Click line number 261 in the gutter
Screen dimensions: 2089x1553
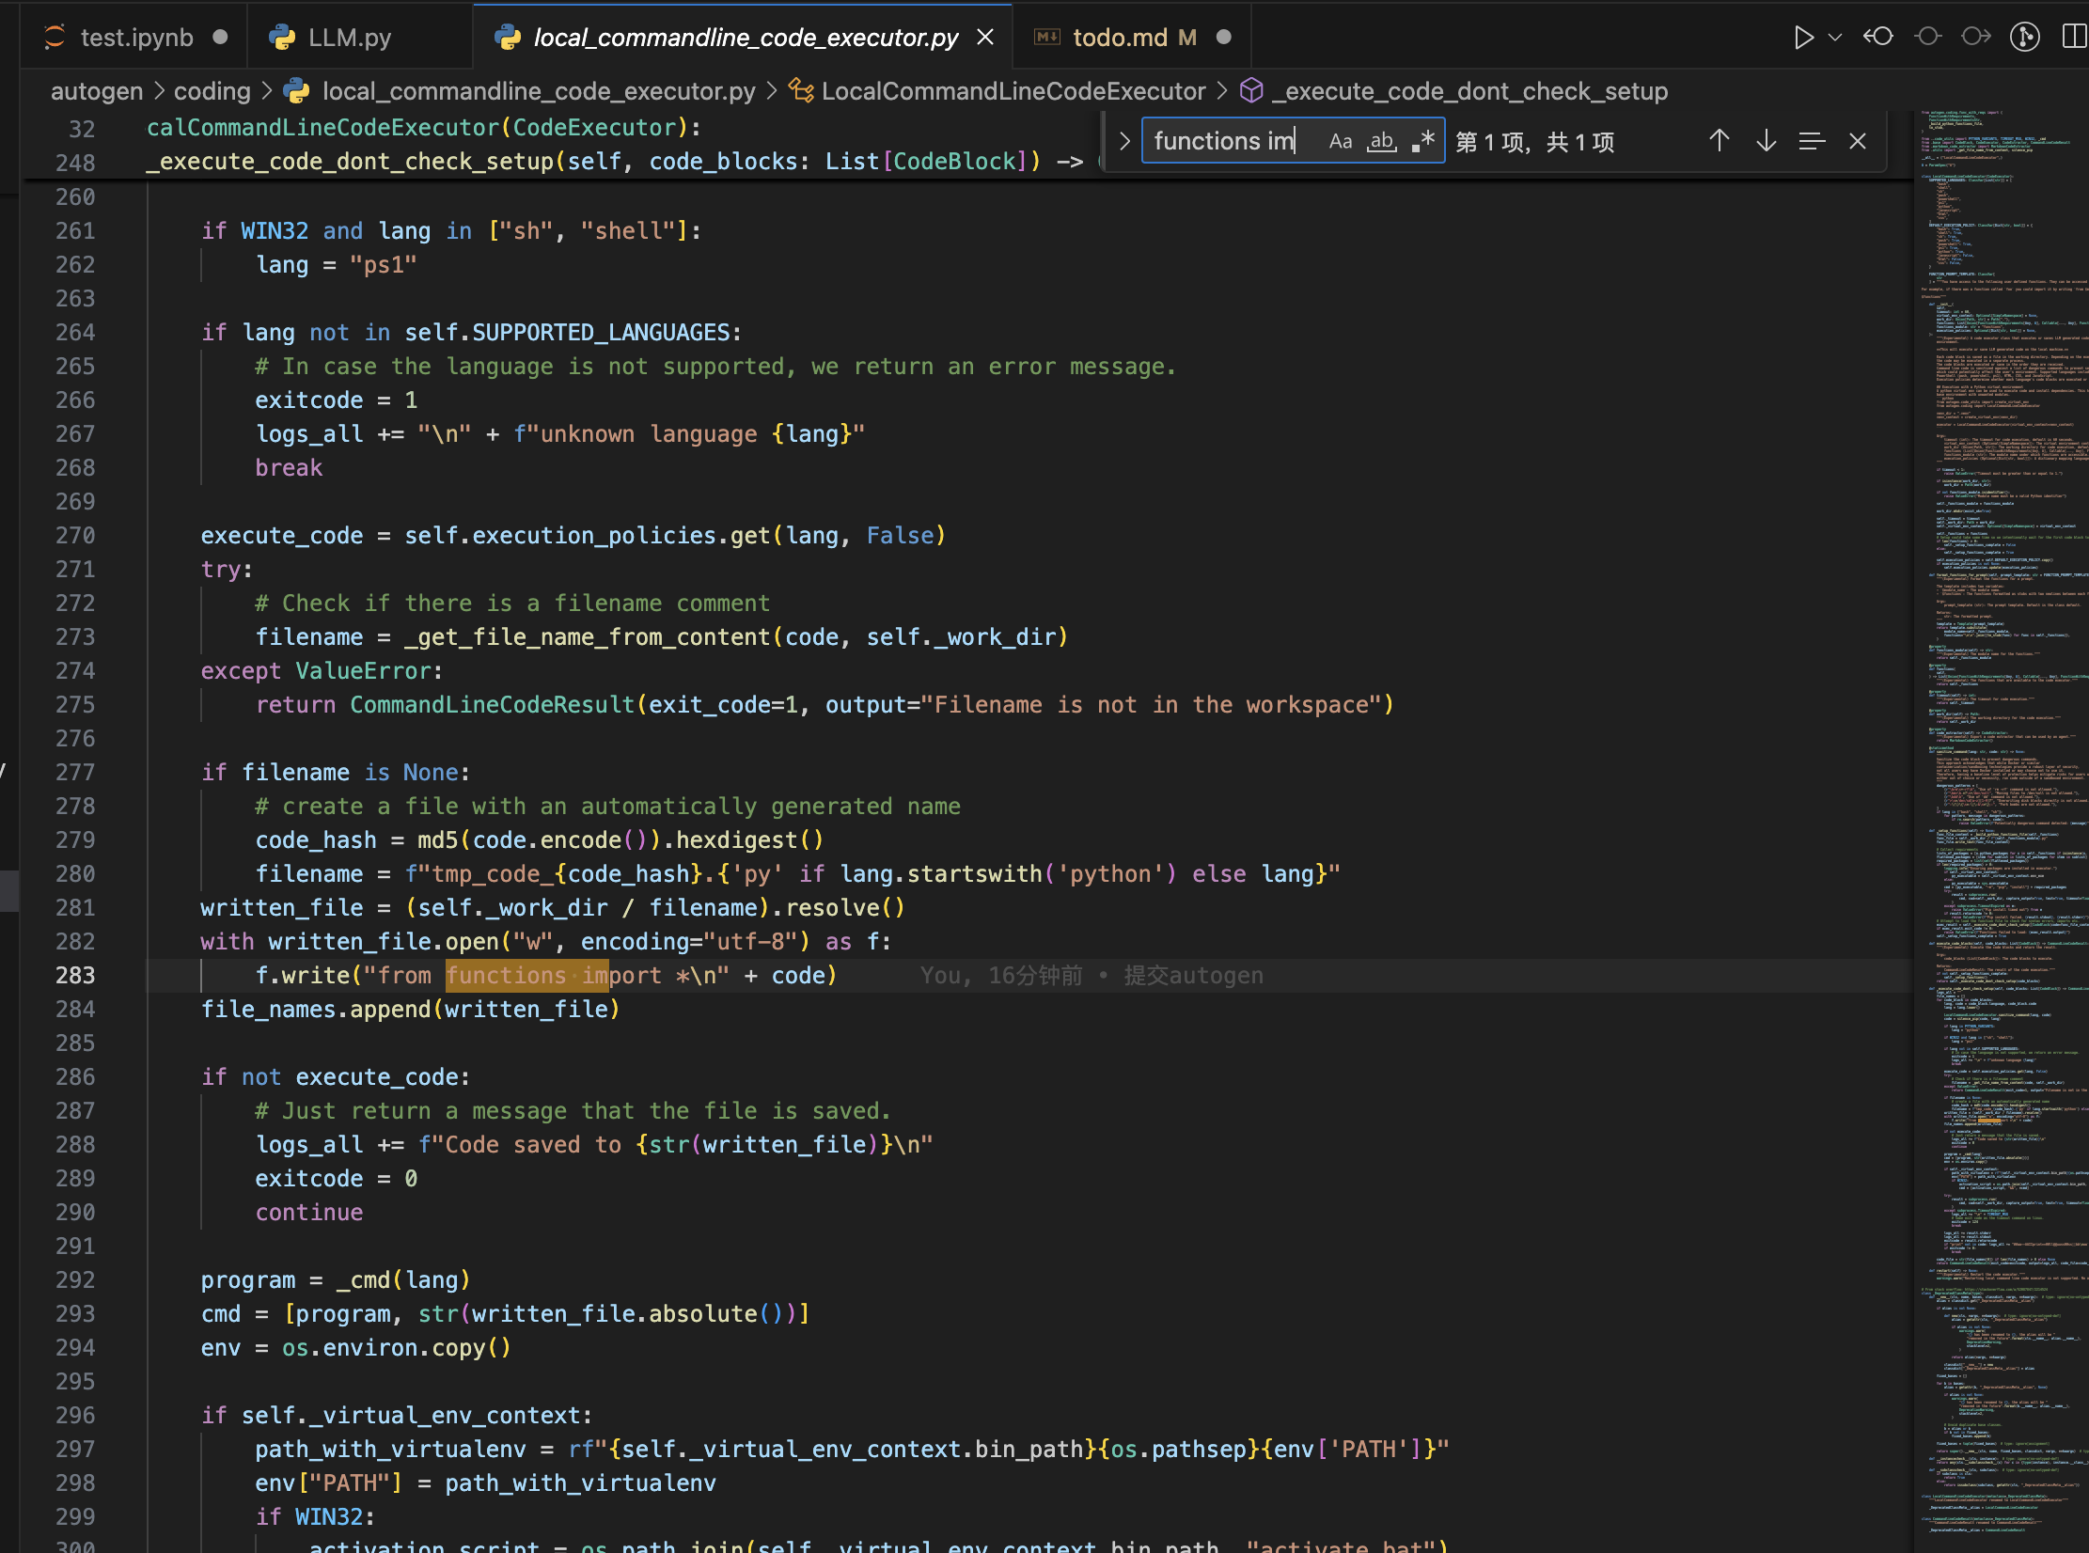point(75,231)
